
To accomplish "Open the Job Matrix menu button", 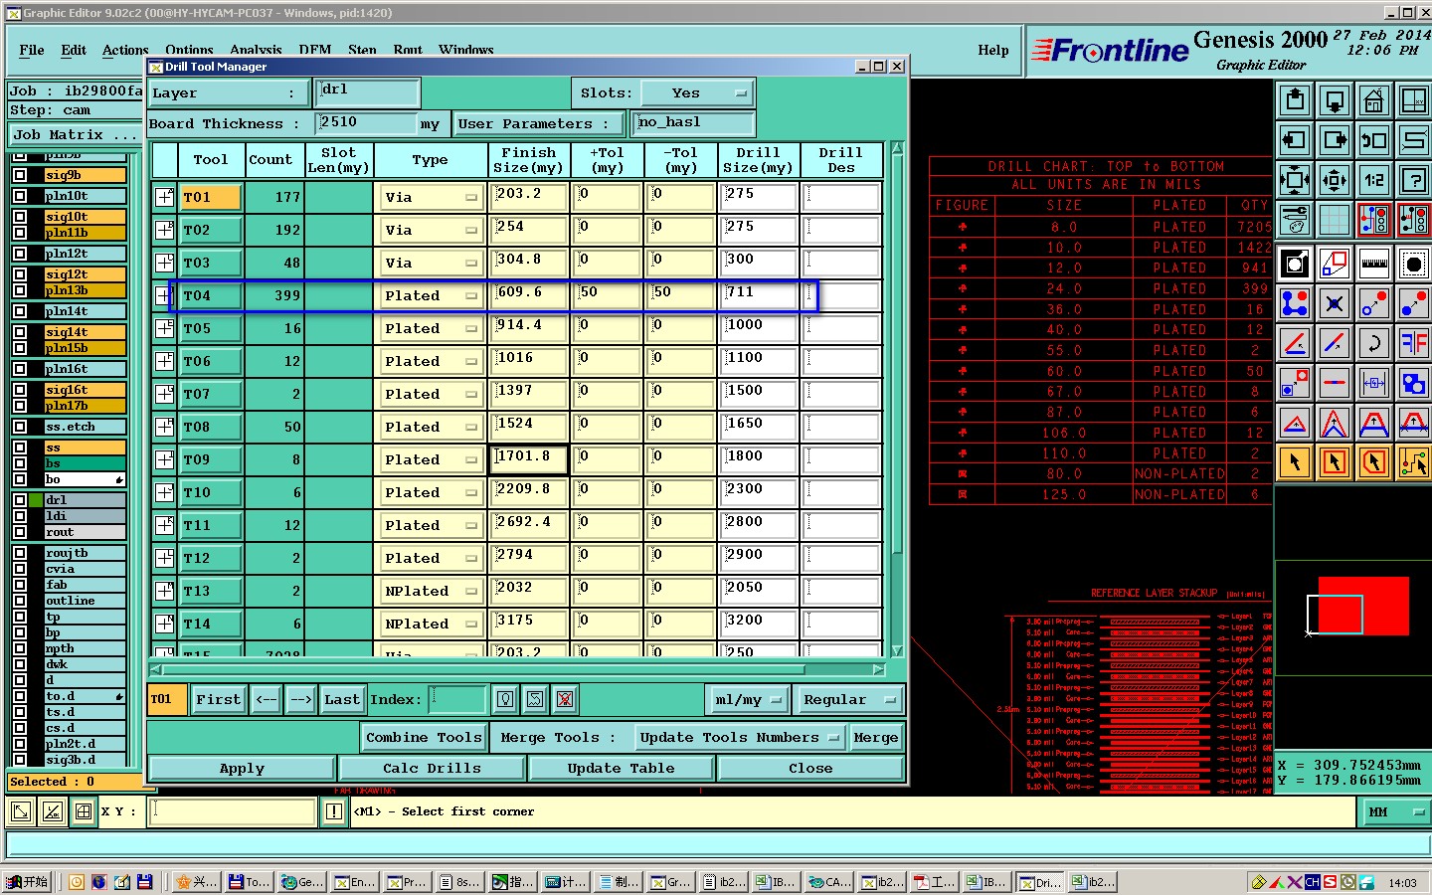I will [75, 135].
